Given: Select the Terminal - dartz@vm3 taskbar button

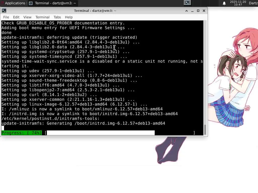Looking at the screenshot, I should [53, 3].
